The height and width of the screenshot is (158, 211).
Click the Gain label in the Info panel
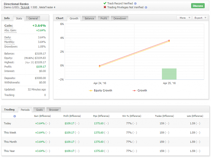pyautogui.click(x=9, y=26)
